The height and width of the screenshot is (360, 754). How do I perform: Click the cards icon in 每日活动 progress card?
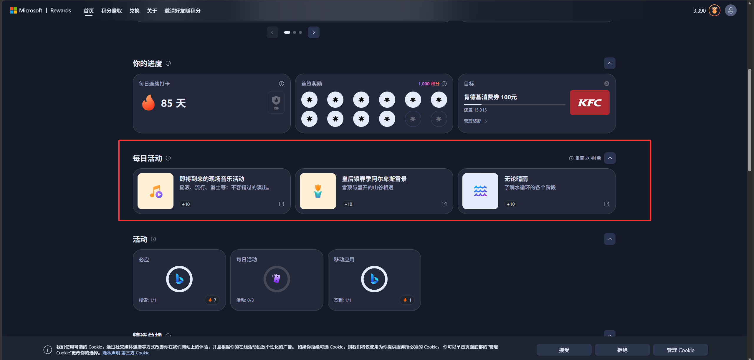click(277, 279)
